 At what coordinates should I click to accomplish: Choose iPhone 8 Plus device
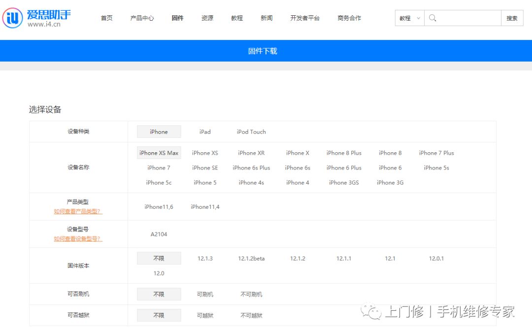pyautogui.click(x=344, y=153)
